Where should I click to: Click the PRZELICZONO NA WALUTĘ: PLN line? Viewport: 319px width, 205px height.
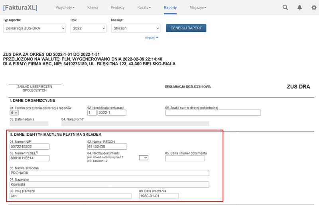click(83, 59)
